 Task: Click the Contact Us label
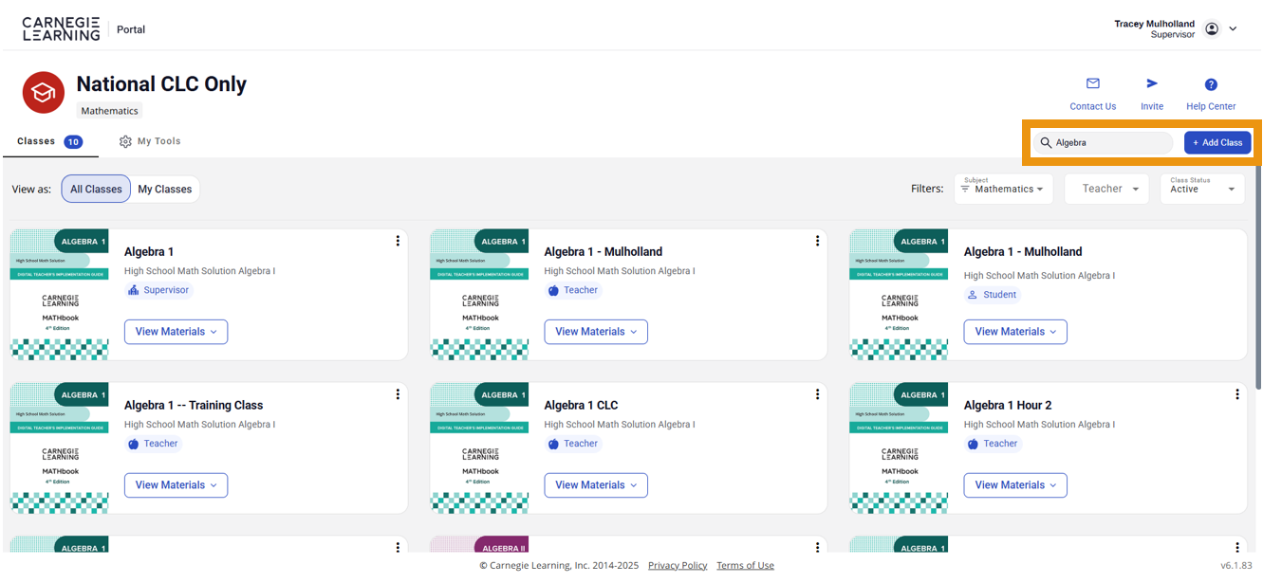point(1093,106)
